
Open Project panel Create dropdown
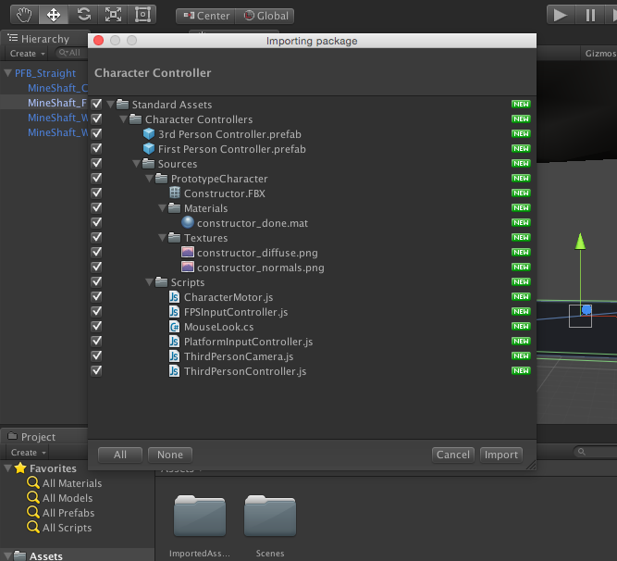[28, 453]
